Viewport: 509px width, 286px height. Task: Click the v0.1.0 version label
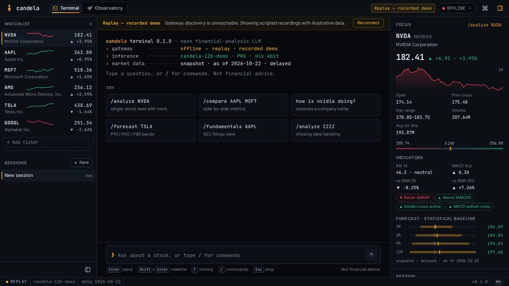click(480, 282)
